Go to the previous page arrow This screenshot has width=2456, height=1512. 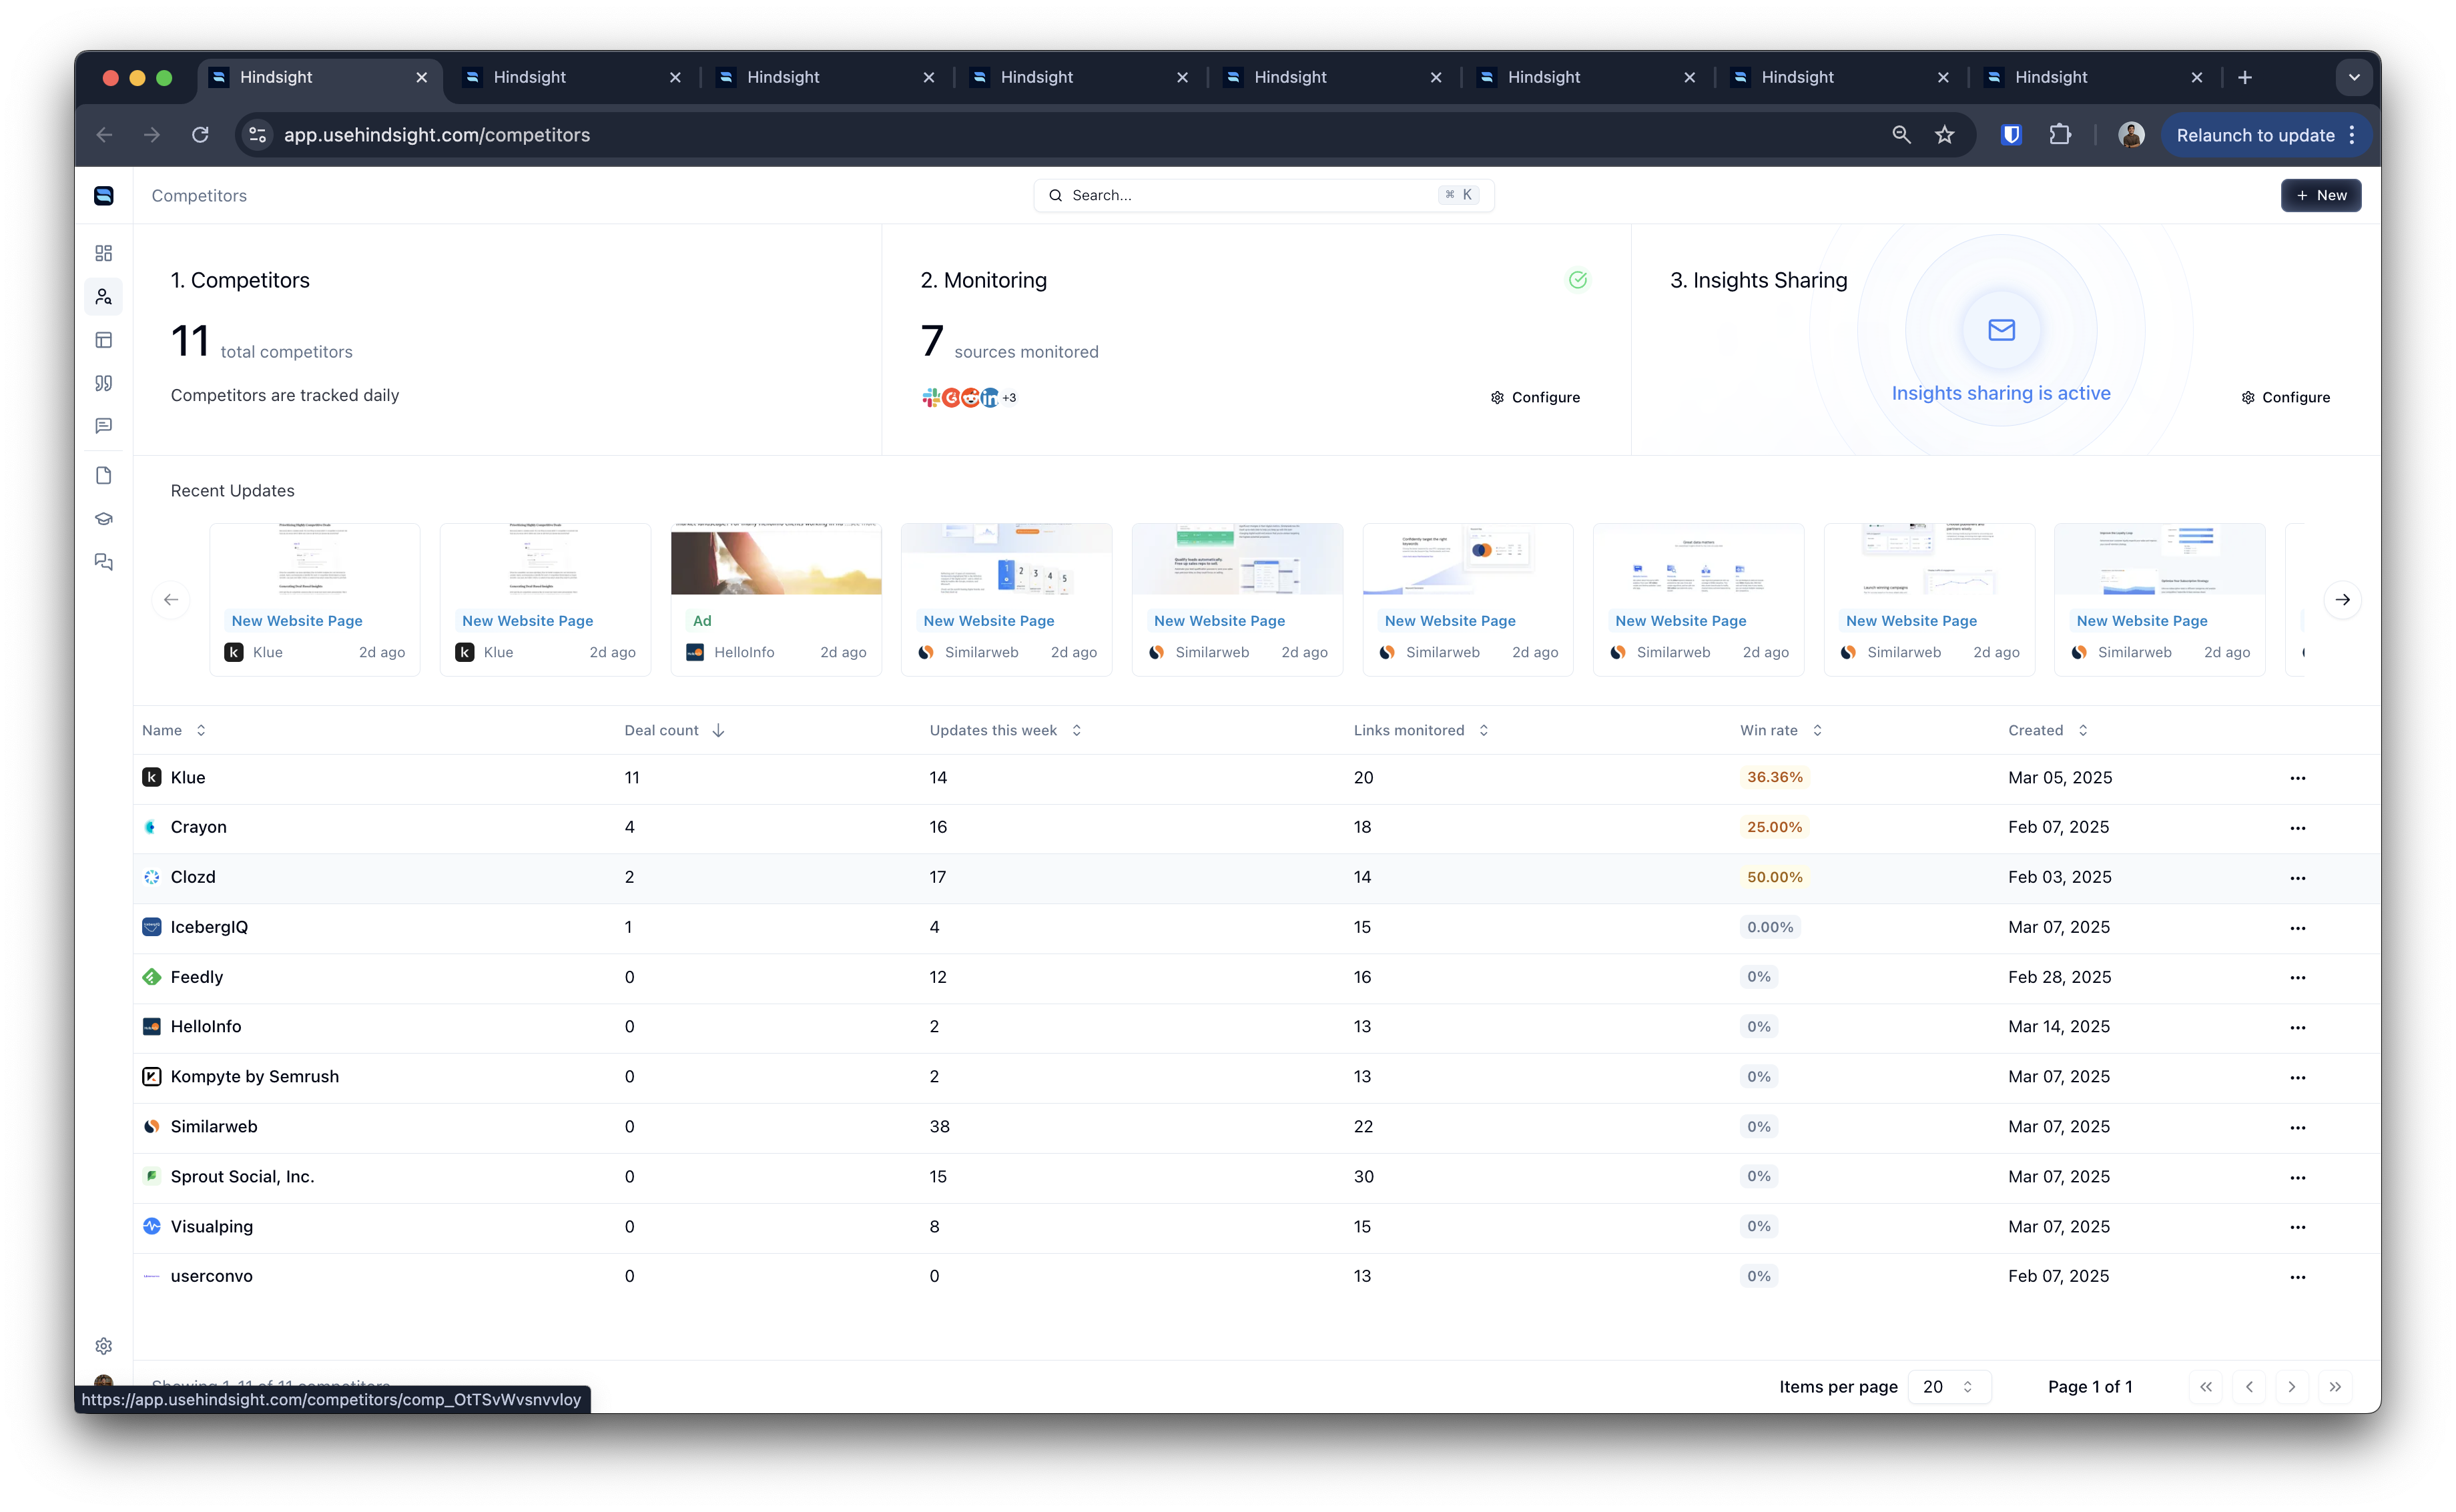[x=2248, y=1387]
